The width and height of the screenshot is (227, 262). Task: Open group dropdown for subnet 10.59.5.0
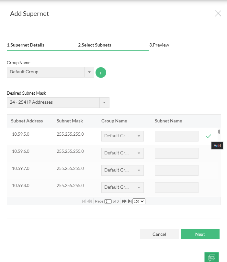click(x=139, y=136)
